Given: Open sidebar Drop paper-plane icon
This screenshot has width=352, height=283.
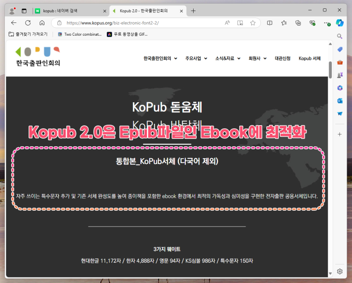Looking at the screenshot, I should tap(340, 114).
